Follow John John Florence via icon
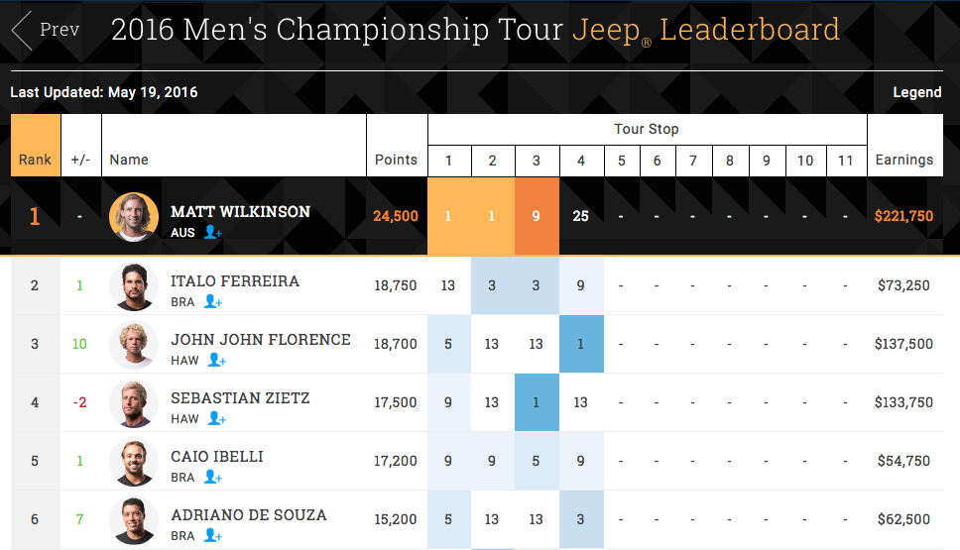Image resolution: width=960 pixels, height=550 pixels. 214,360
